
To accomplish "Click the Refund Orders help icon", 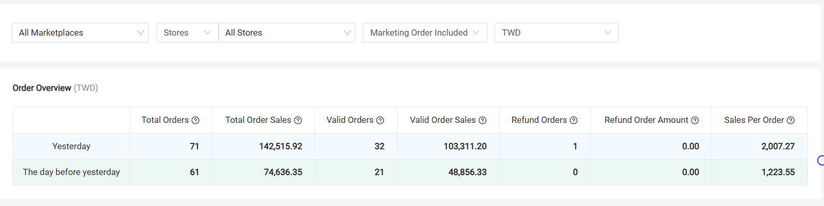I will click(x=574, y=120).
